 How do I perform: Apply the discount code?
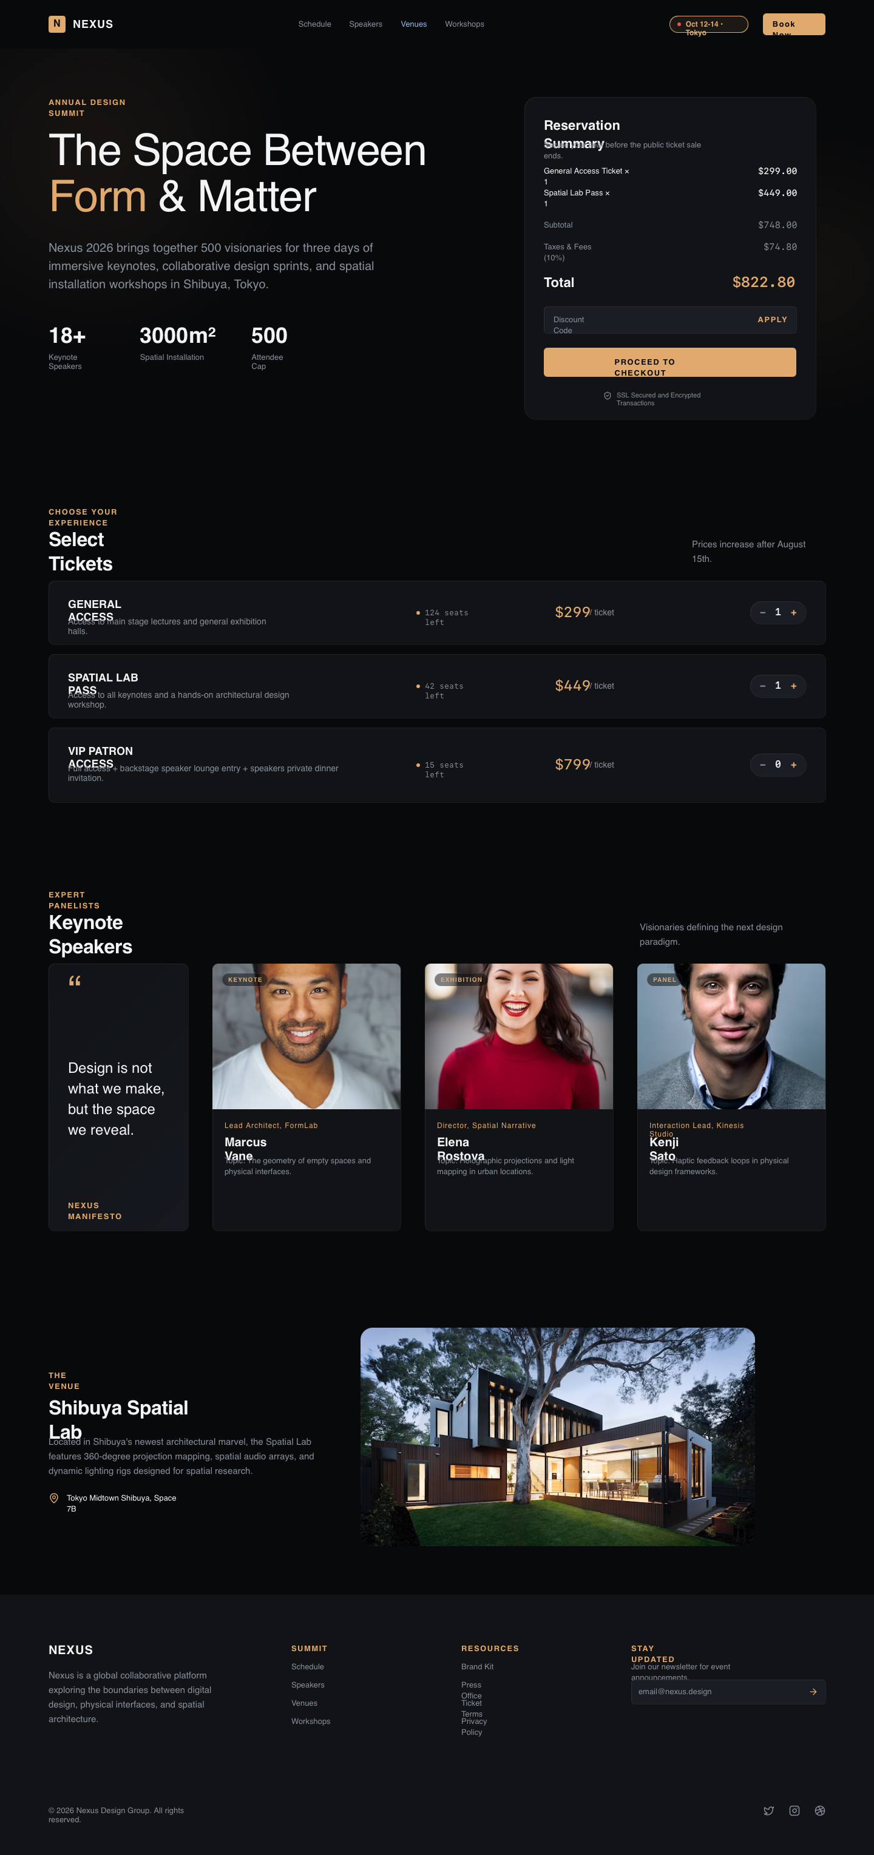[x=773, y=320]
